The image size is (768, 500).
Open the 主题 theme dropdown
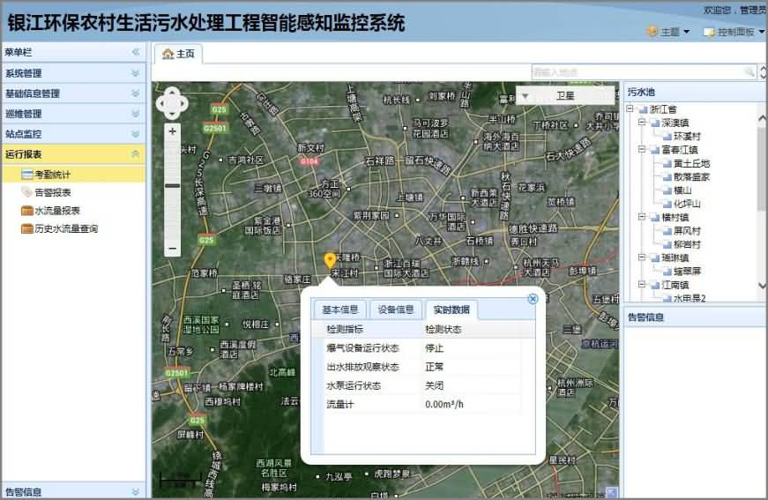[669, 32]
